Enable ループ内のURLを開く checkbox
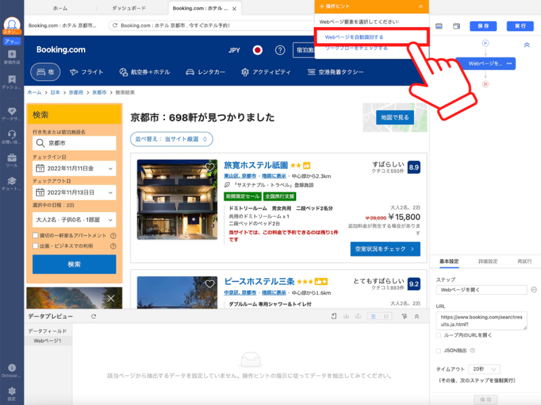The image size is (541, 405). coord(438,335)
